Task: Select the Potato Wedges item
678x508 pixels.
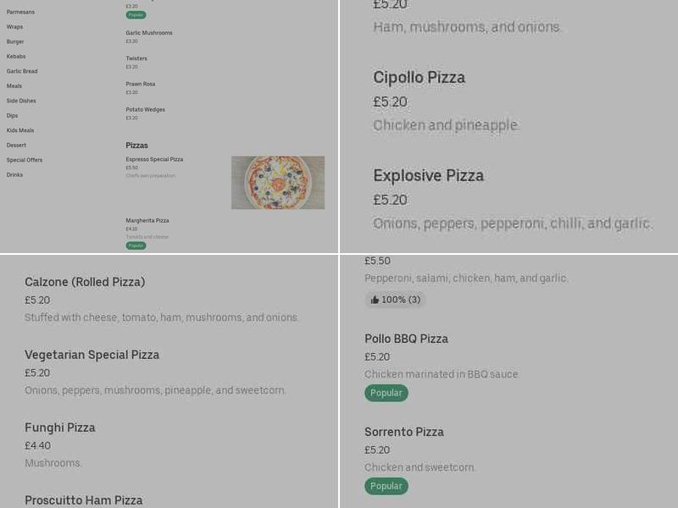Action: click(x=144, y=109)
